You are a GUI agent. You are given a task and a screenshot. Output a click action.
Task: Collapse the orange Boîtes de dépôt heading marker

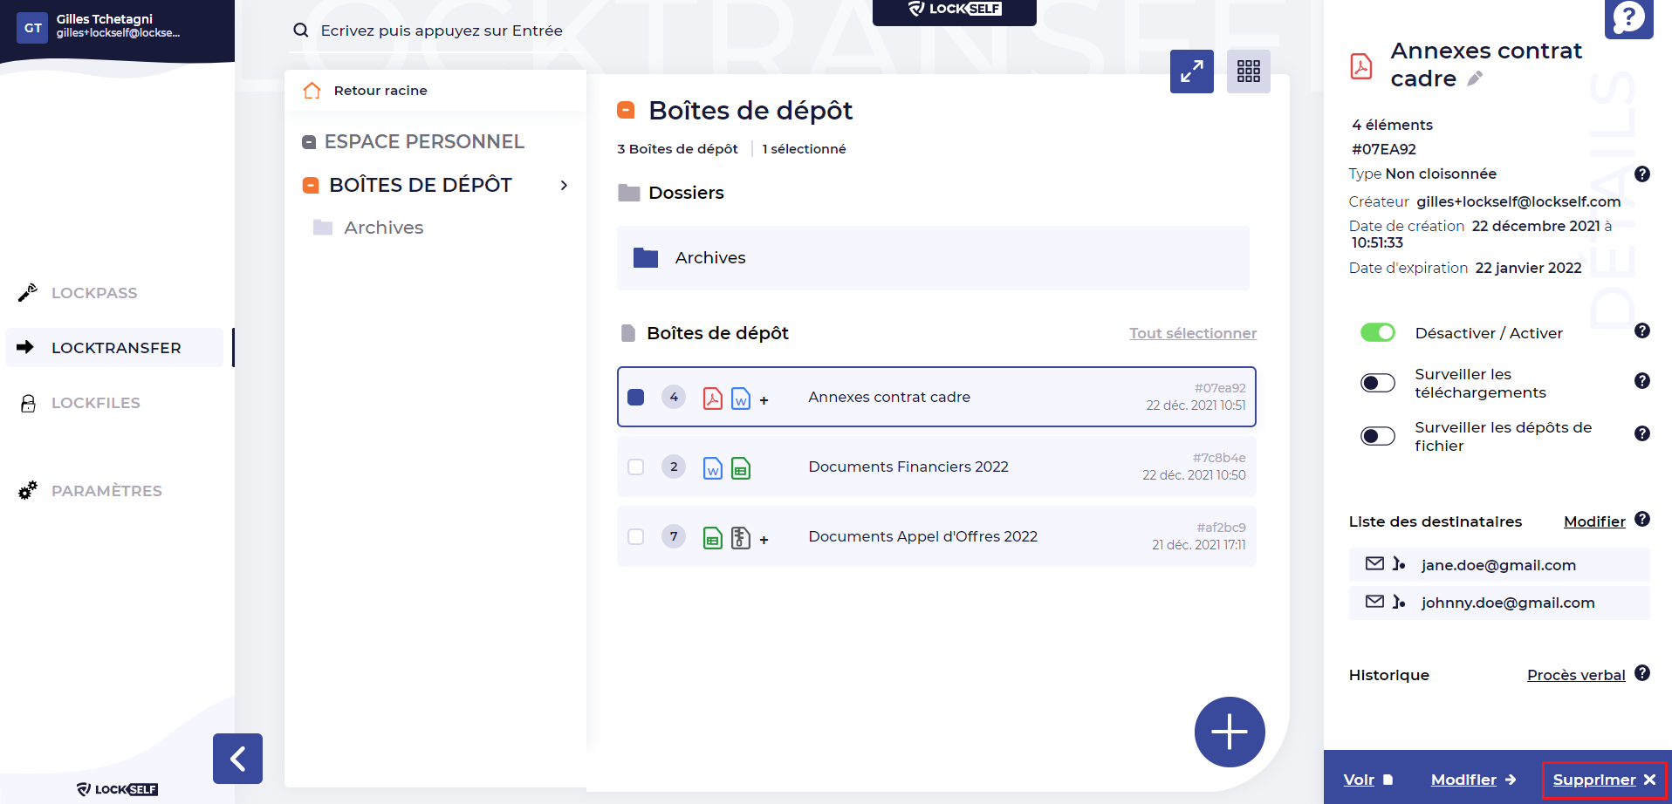626,110
